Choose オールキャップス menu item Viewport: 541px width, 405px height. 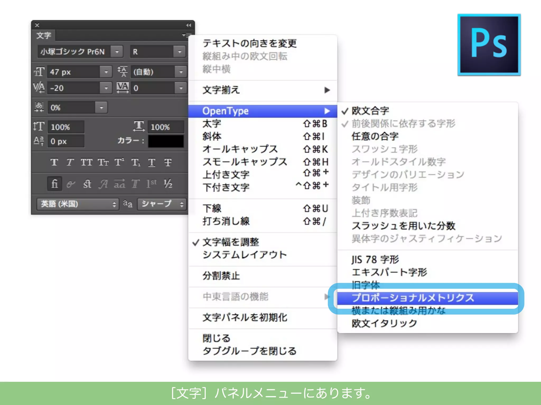point(263,149)
